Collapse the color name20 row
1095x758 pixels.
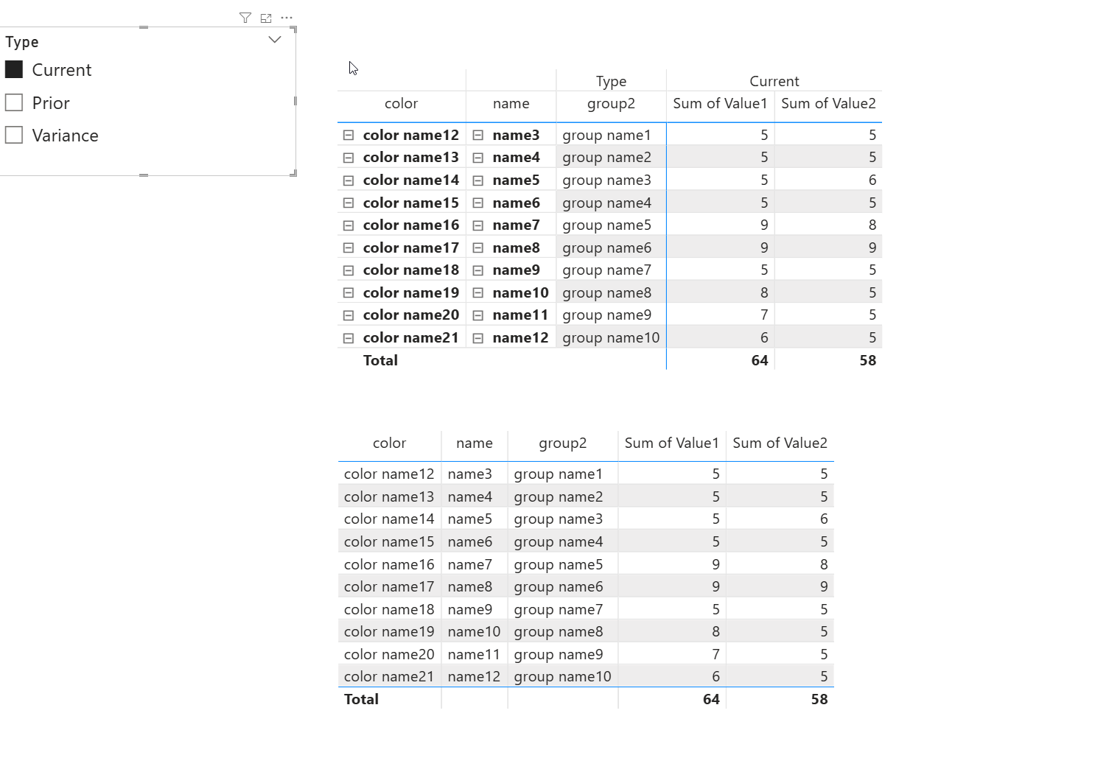(x=349, y=315)
